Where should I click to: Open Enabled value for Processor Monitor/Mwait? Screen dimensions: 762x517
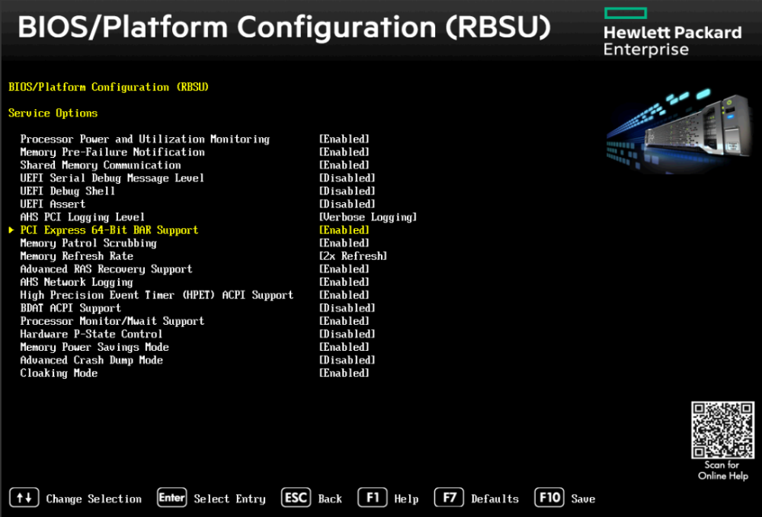344,321
